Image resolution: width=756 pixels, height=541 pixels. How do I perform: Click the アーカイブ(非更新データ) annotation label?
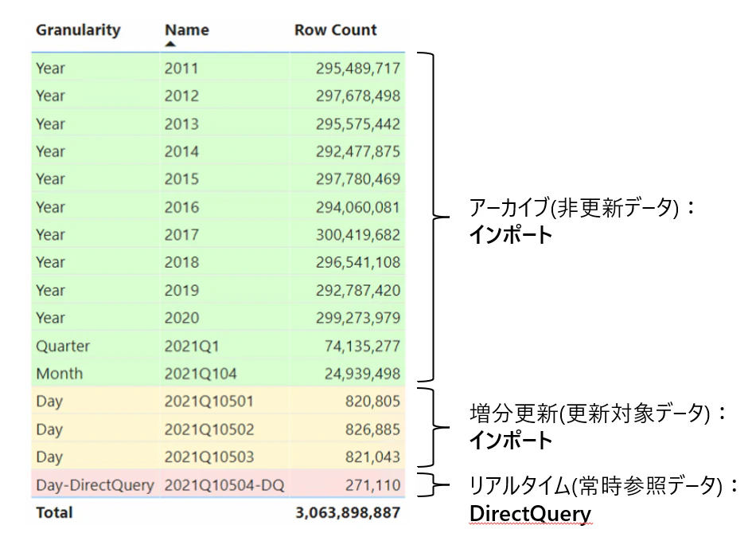click(582, 207)
